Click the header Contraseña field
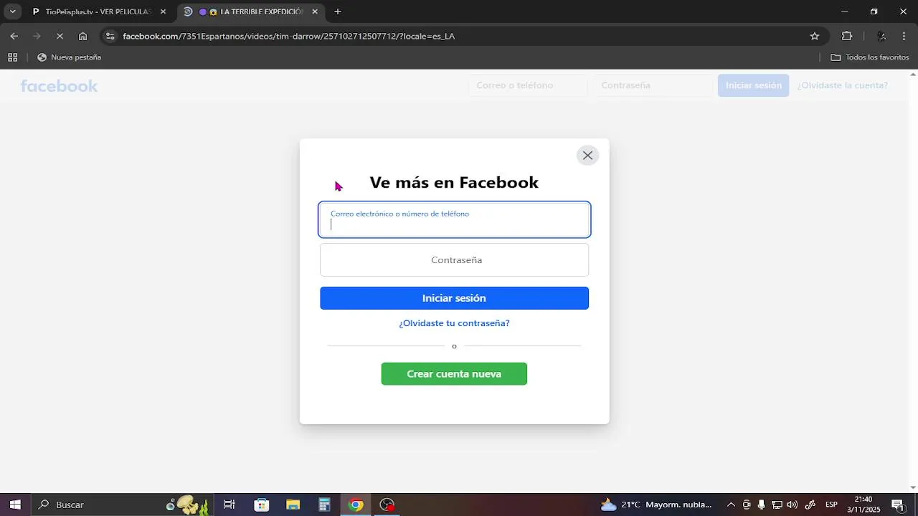 (653, 85)
